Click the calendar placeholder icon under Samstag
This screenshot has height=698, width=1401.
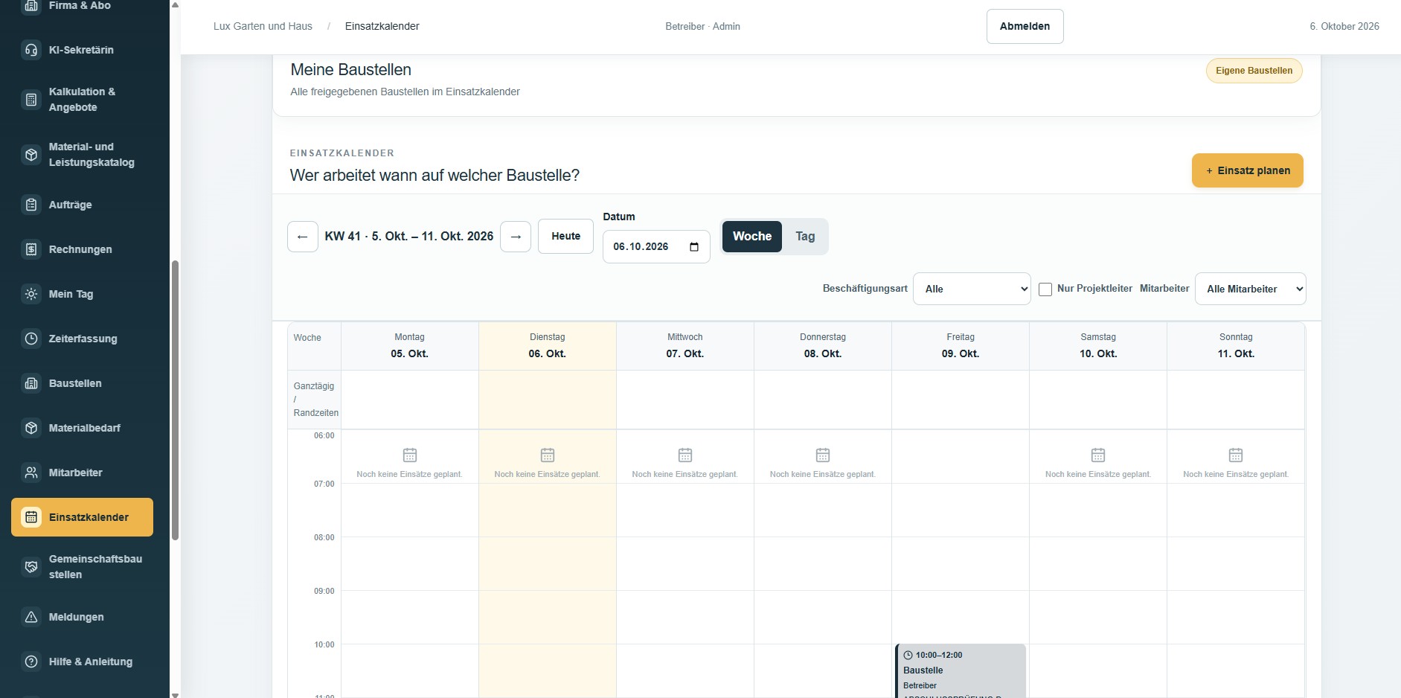tap(1098, 455)
